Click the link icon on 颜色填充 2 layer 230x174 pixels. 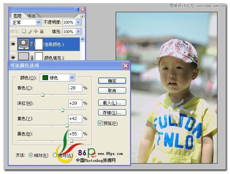coord(32,58)
